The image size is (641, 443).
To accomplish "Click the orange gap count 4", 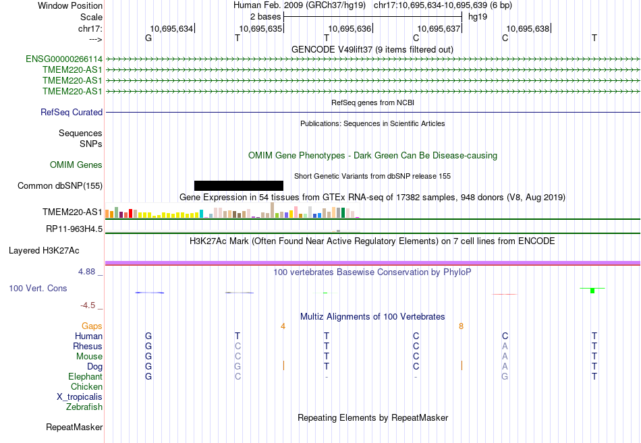I will 283,326.
